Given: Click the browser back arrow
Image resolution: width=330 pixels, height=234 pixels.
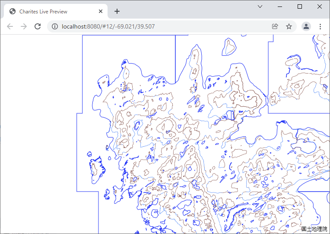Looking at the screenshot, I should (10, 26).
